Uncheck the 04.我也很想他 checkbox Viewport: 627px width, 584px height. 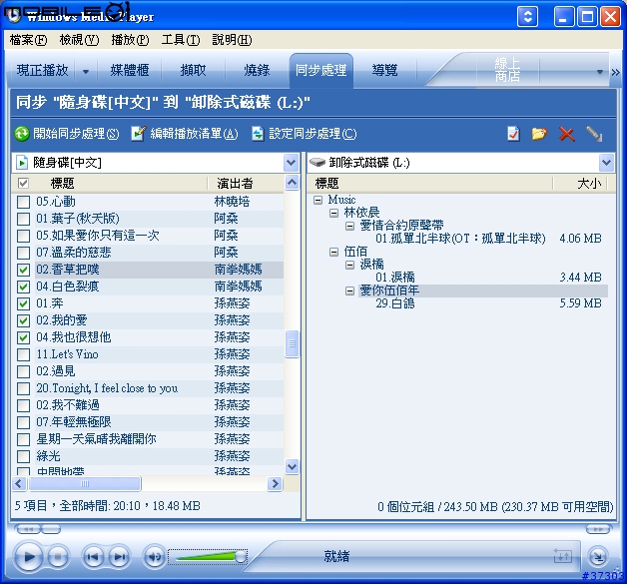pos(23,337)
